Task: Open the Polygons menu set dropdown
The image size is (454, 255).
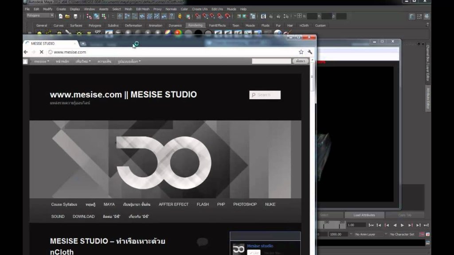Action: point(40,15)
